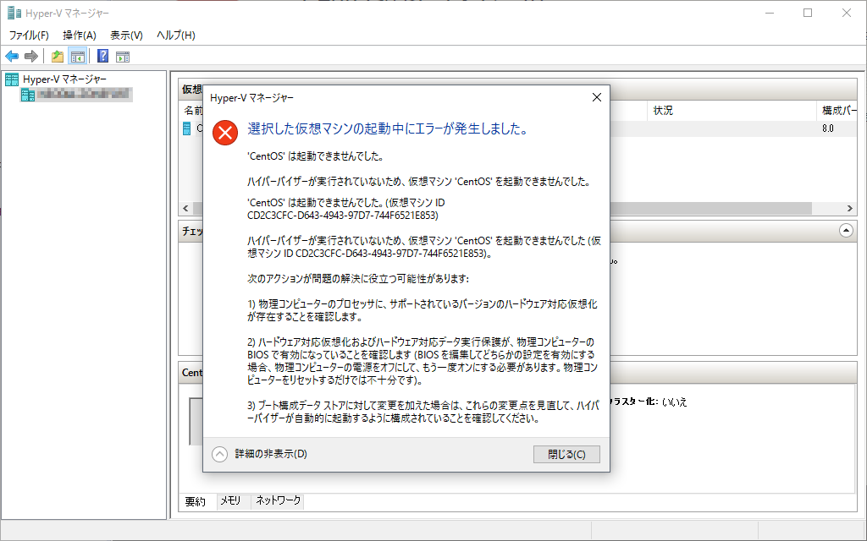Toggle the console tree show/hide toolbar icon
867x541 pixels.
[x=77, y=57]
